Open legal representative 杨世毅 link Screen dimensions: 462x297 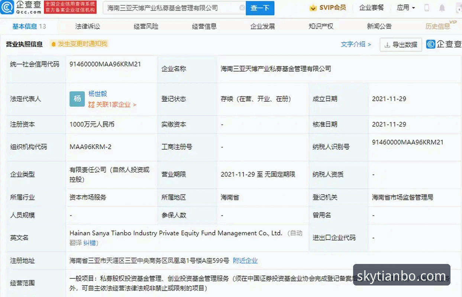pyautogui.click(x=97, y=94)
